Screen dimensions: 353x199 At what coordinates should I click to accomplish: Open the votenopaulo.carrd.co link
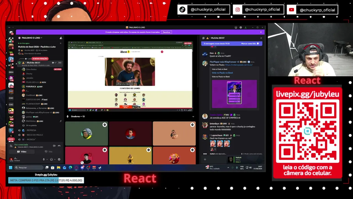239,65
